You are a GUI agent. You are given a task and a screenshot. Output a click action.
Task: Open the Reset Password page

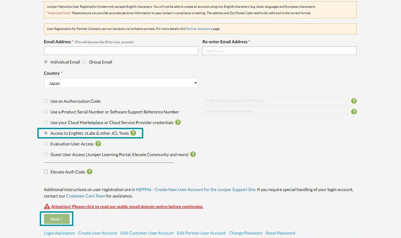click(280, 233)
